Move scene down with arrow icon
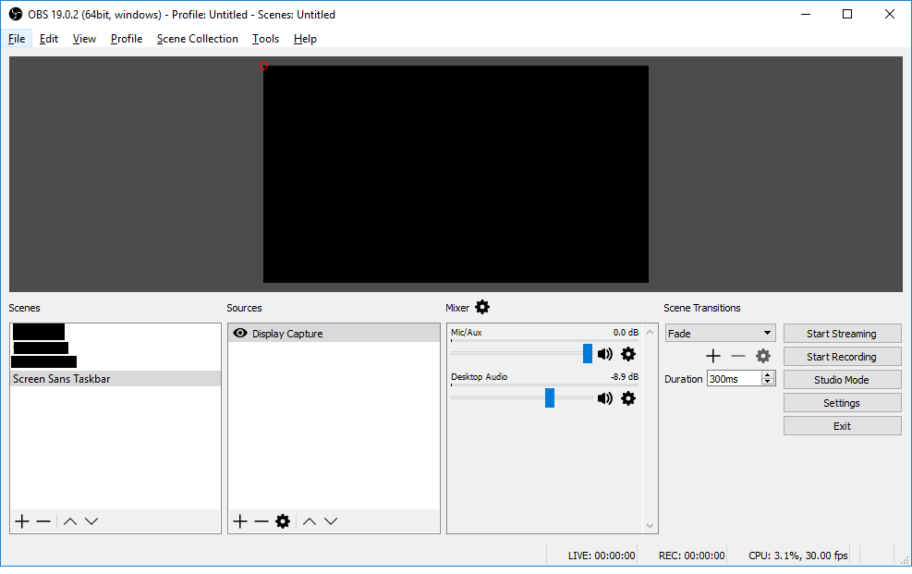This screenshot has height=574, width=912. (x=91, y=521)
